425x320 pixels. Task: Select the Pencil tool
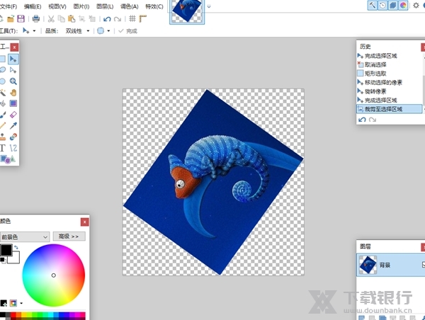[x=2, y=125]
